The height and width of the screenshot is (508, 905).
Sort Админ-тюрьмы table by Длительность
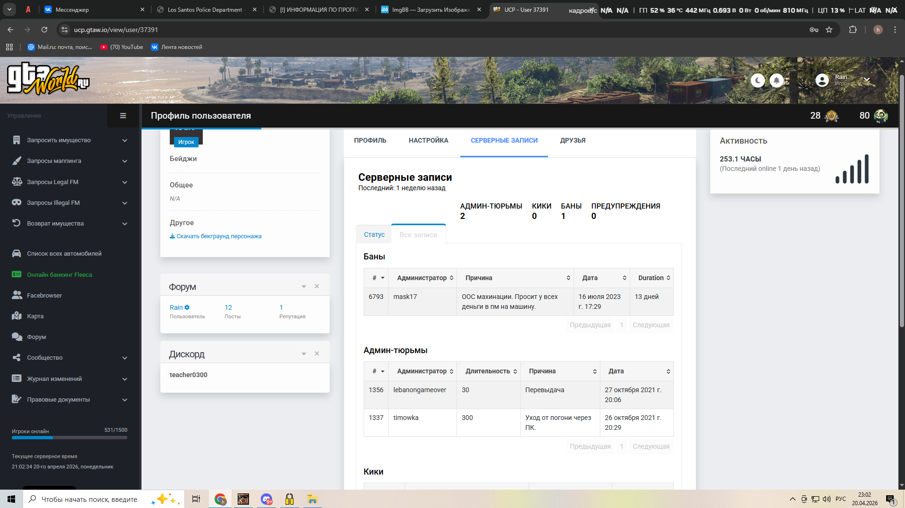[x=489, y=371]
